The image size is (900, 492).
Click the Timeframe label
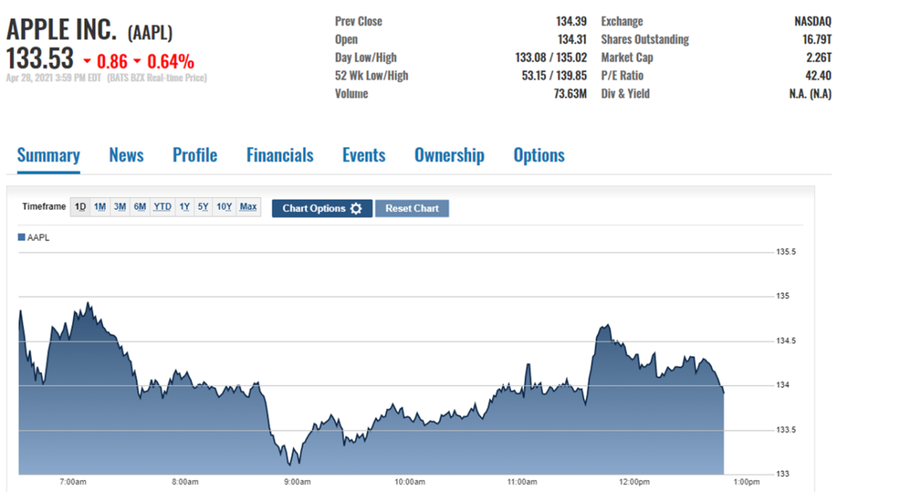(x=43, y=207)
